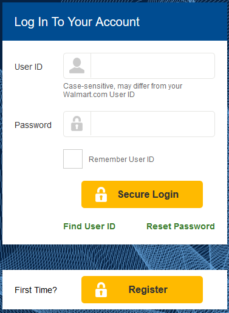Click the Password field label

coord(33,125)
